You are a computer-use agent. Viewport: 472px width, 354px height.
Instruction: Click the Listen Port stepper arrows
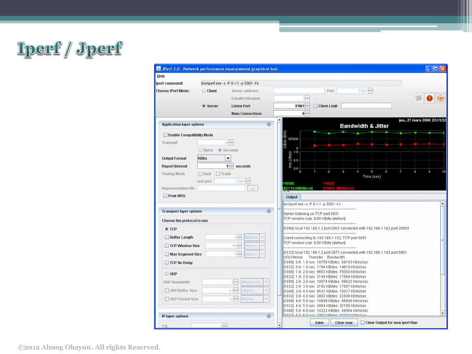point(307,106)
